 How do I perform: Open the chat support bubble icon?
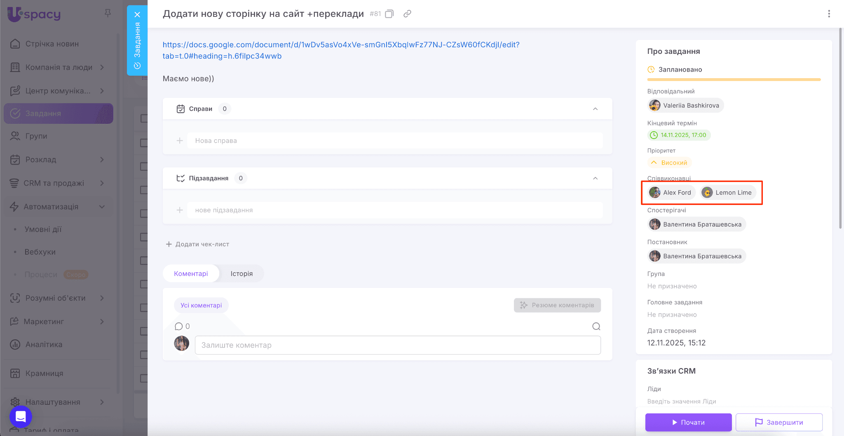coord(21,417)
